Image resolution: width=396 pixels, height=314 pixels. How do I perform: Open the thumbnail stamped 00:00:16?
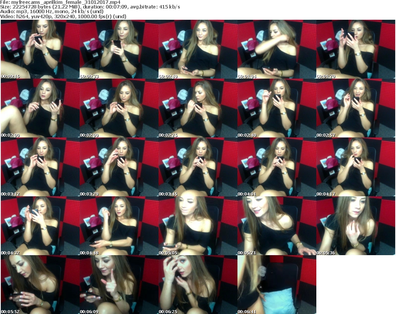pyautogui.click(x=40, y=49)
